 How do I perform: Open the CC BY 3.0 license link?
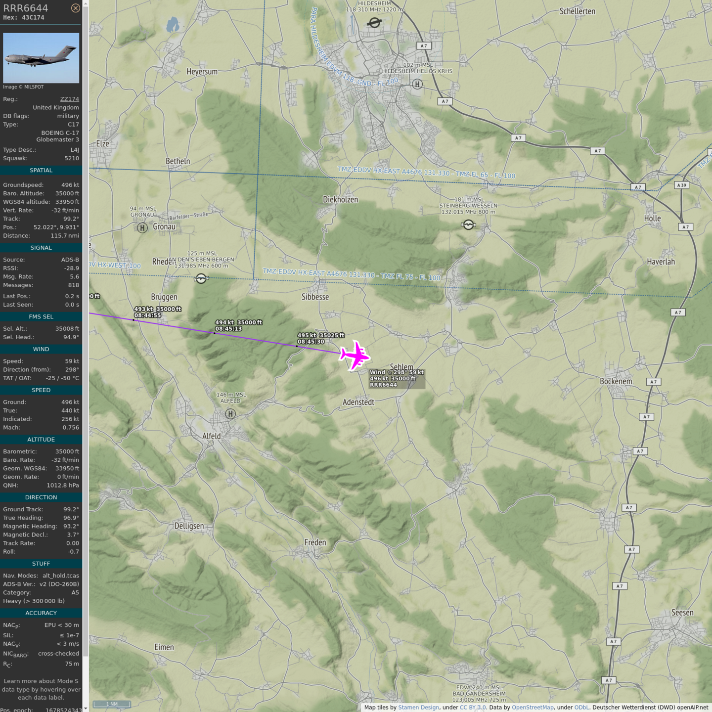point(473,708)
